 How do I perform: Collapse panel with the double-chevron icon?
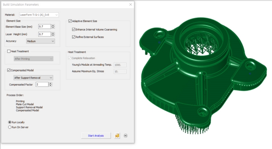[x=126, y=136]
